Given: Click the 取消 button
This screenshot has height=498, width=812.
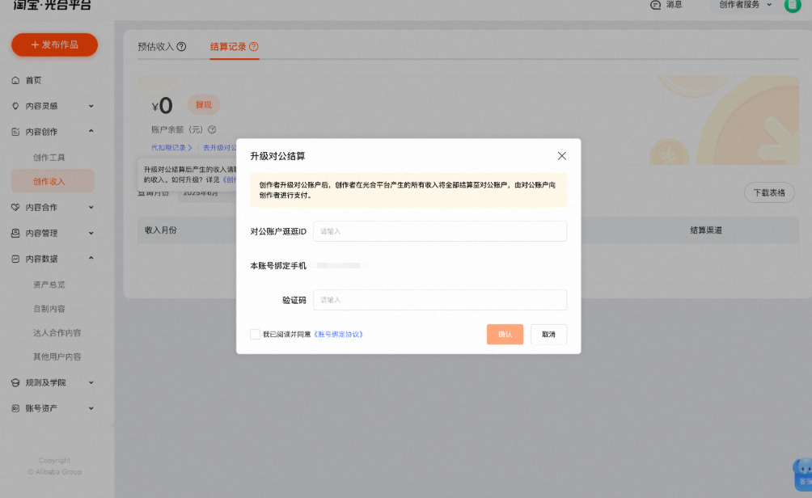Looking at the screenshot, I should [548, 335].
